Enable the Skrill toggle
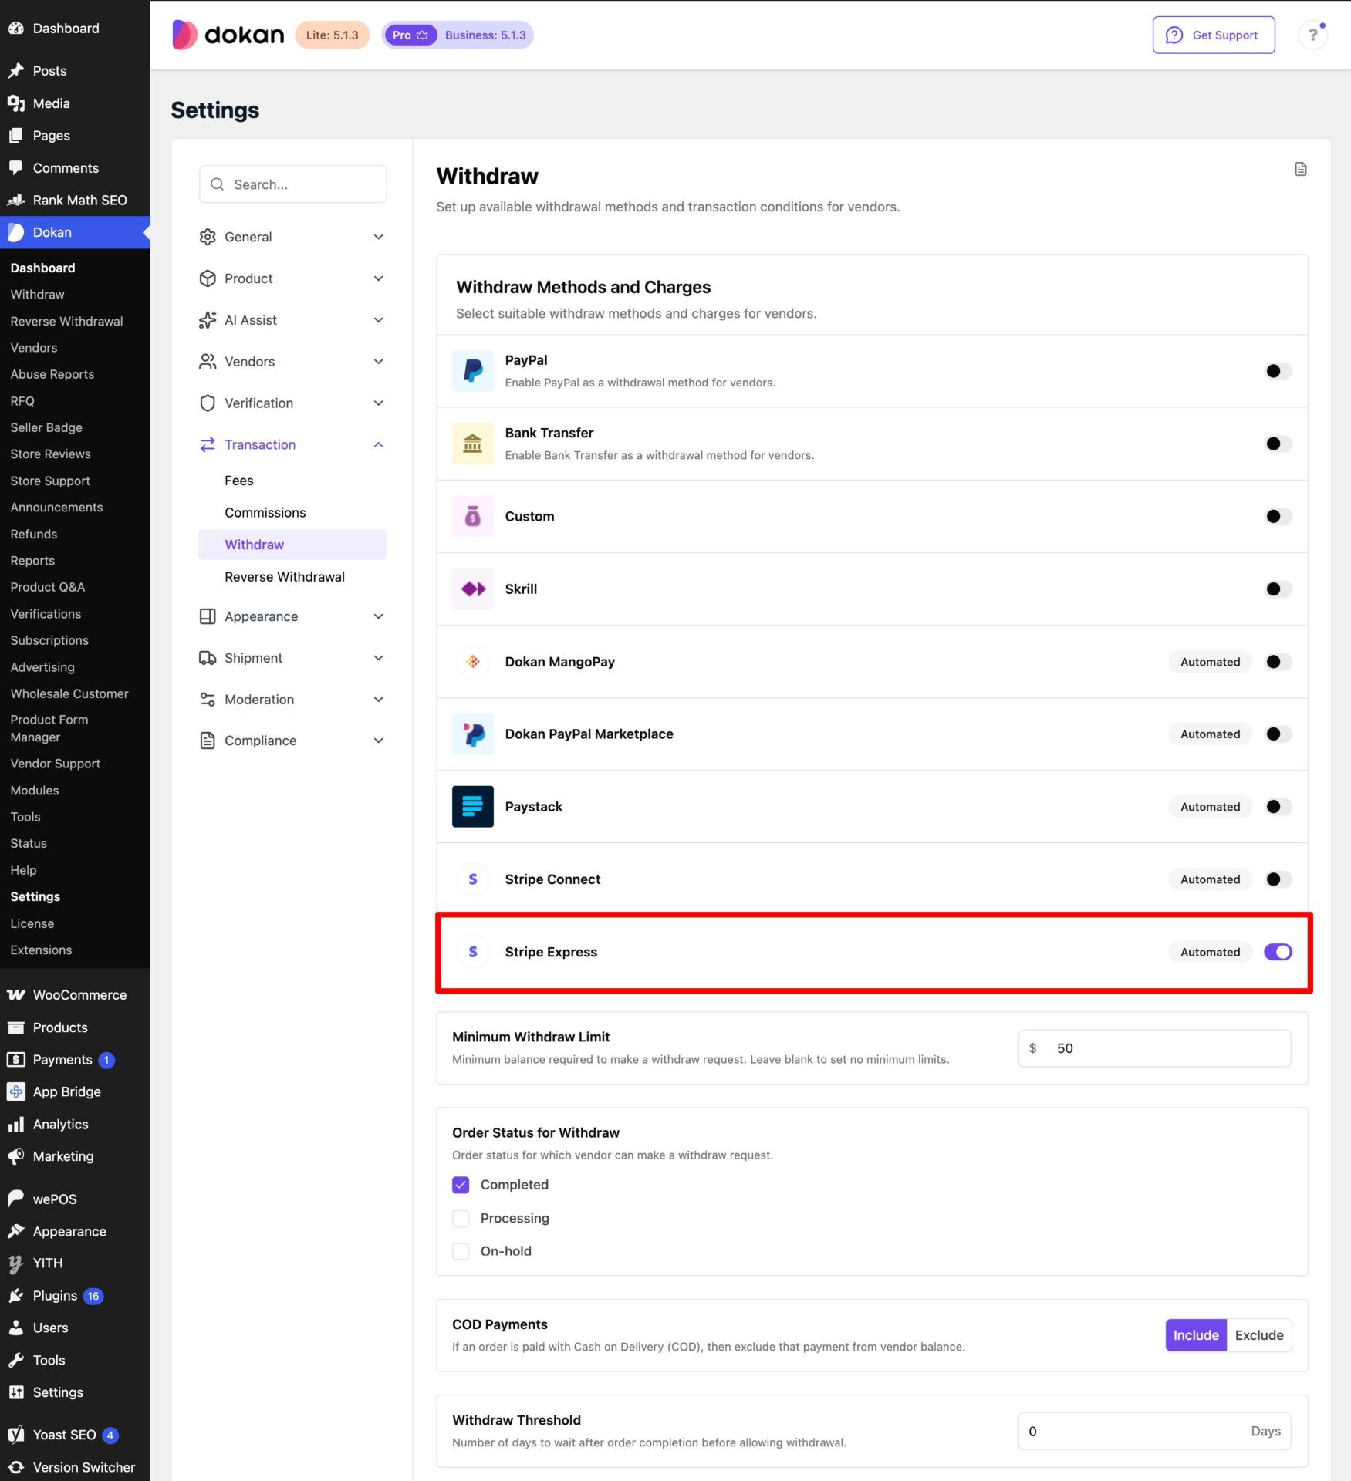The width and height of the screenshot is (1351, 1481). pyautogui.click(x=1278, y=589)
